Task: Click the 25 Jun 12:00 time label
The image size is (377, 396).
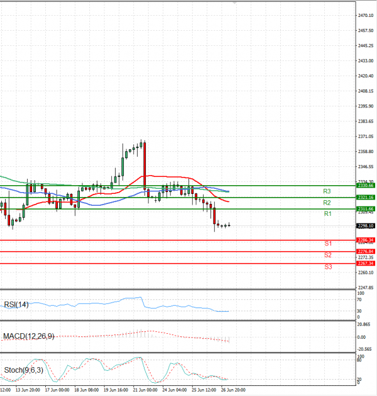Action: pos(204,390)
